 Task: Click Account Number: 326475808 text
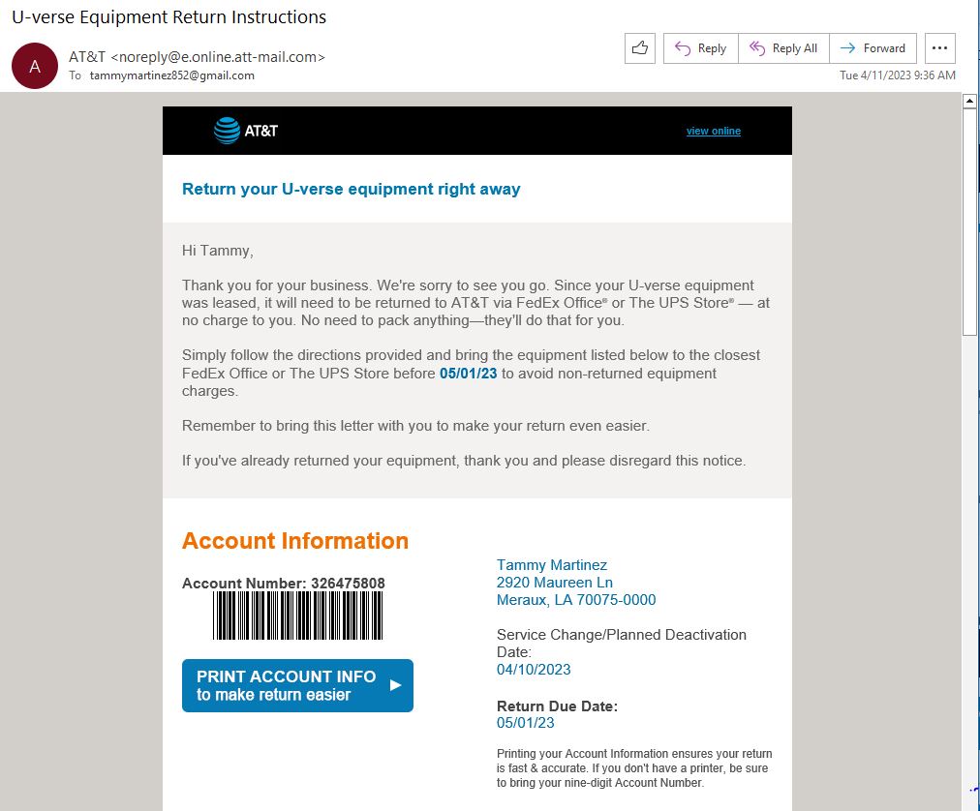[283, 583]
